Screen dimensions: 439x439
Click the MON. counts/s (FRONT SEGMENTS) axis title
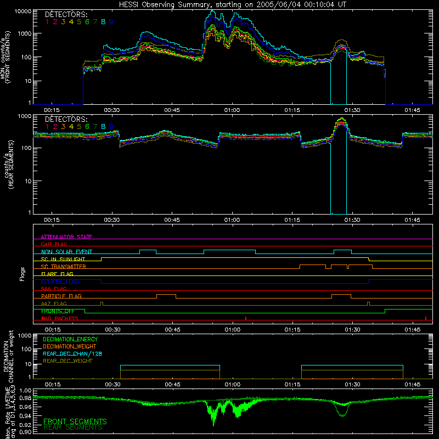tap(5, 58)
